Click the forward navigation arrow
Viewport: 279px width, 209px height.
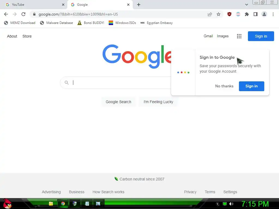15,14
